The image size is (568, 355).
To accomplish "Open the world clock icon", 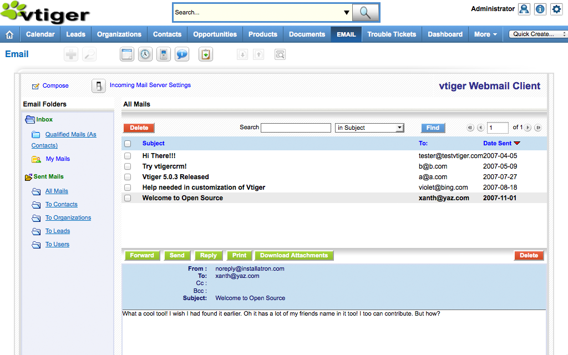I will click(145, 54).
